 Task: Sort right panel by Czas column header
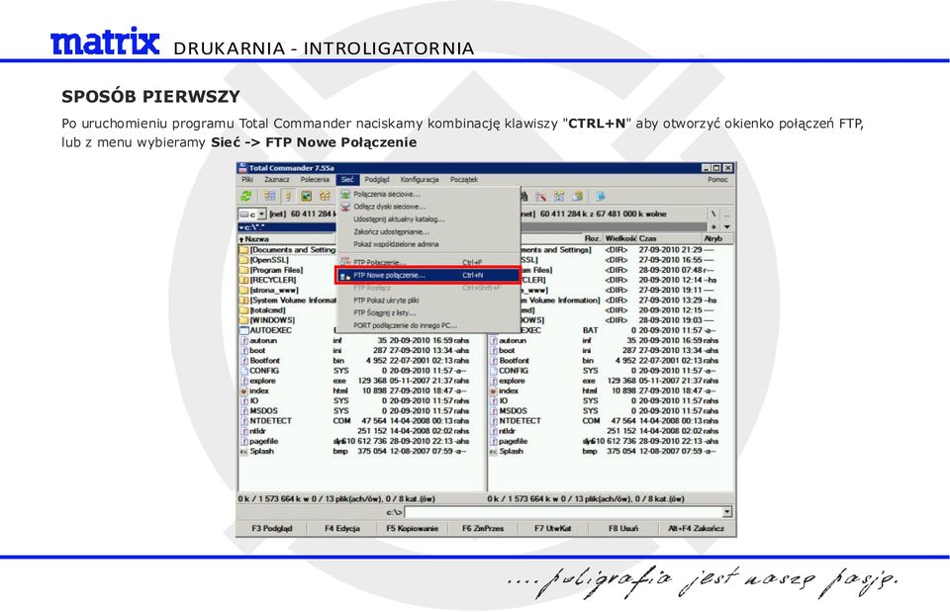[x=669, y=238]
